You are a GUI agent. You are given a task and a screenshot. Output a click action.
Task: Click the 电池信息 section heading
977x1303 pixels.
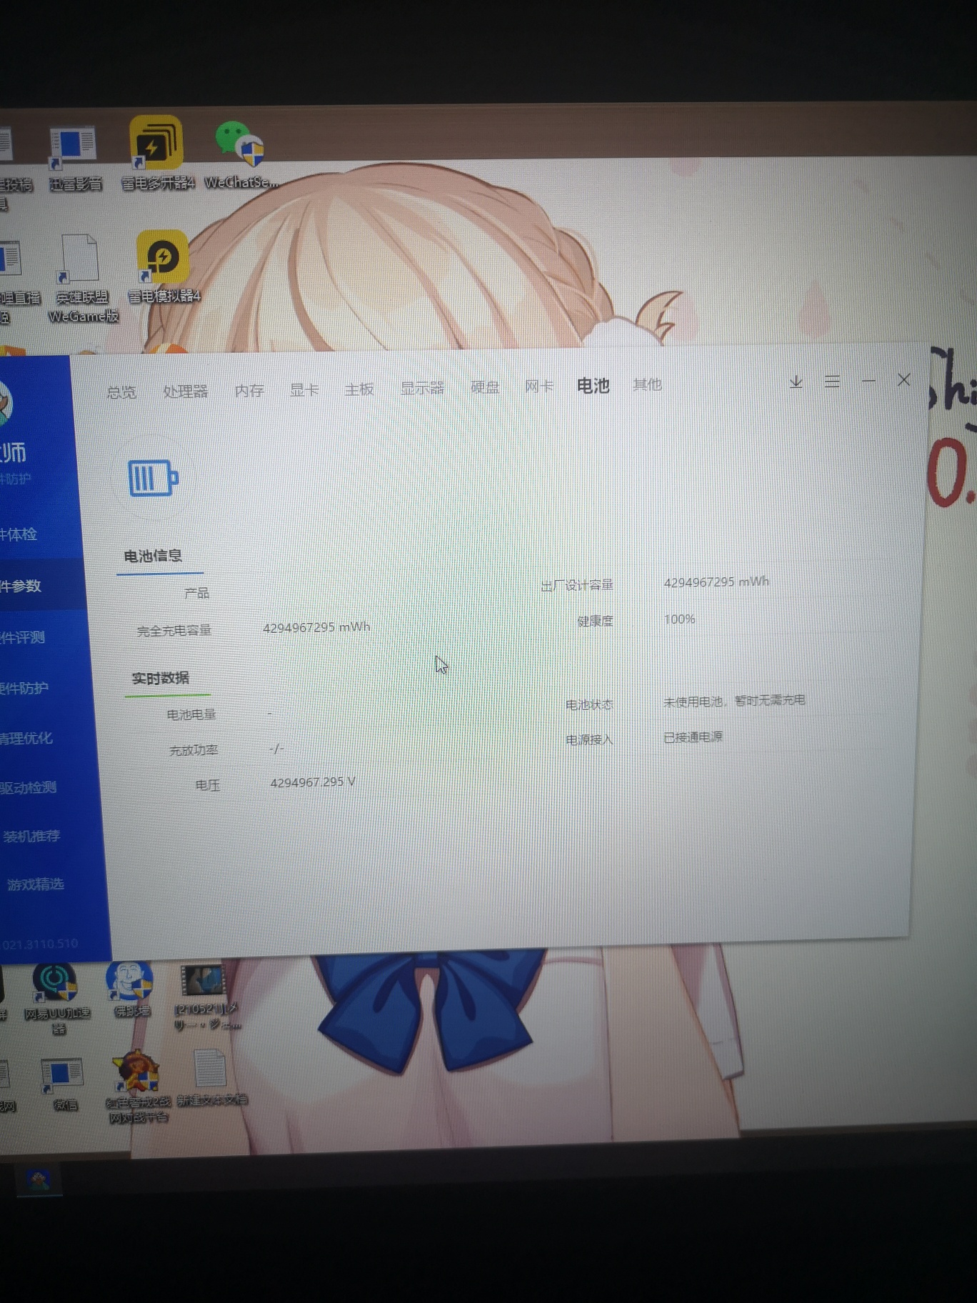pyautogui.click(x=153, y=556)
